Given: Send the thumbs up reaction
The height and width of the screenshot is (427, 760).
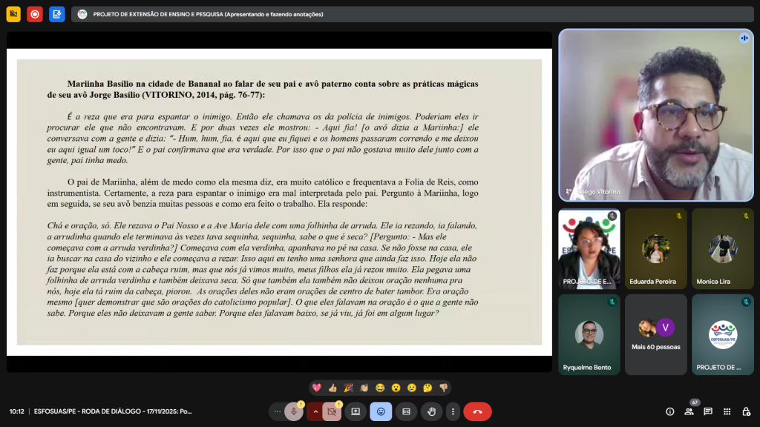Looking at the screenshot, I should coord(332,388).
